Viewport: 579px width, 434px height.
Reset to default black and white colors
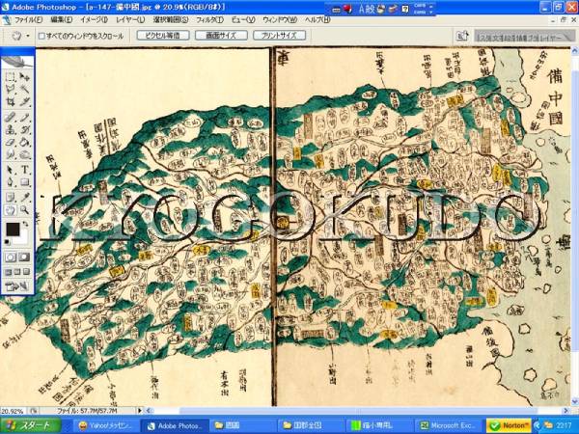pos(8,242)
